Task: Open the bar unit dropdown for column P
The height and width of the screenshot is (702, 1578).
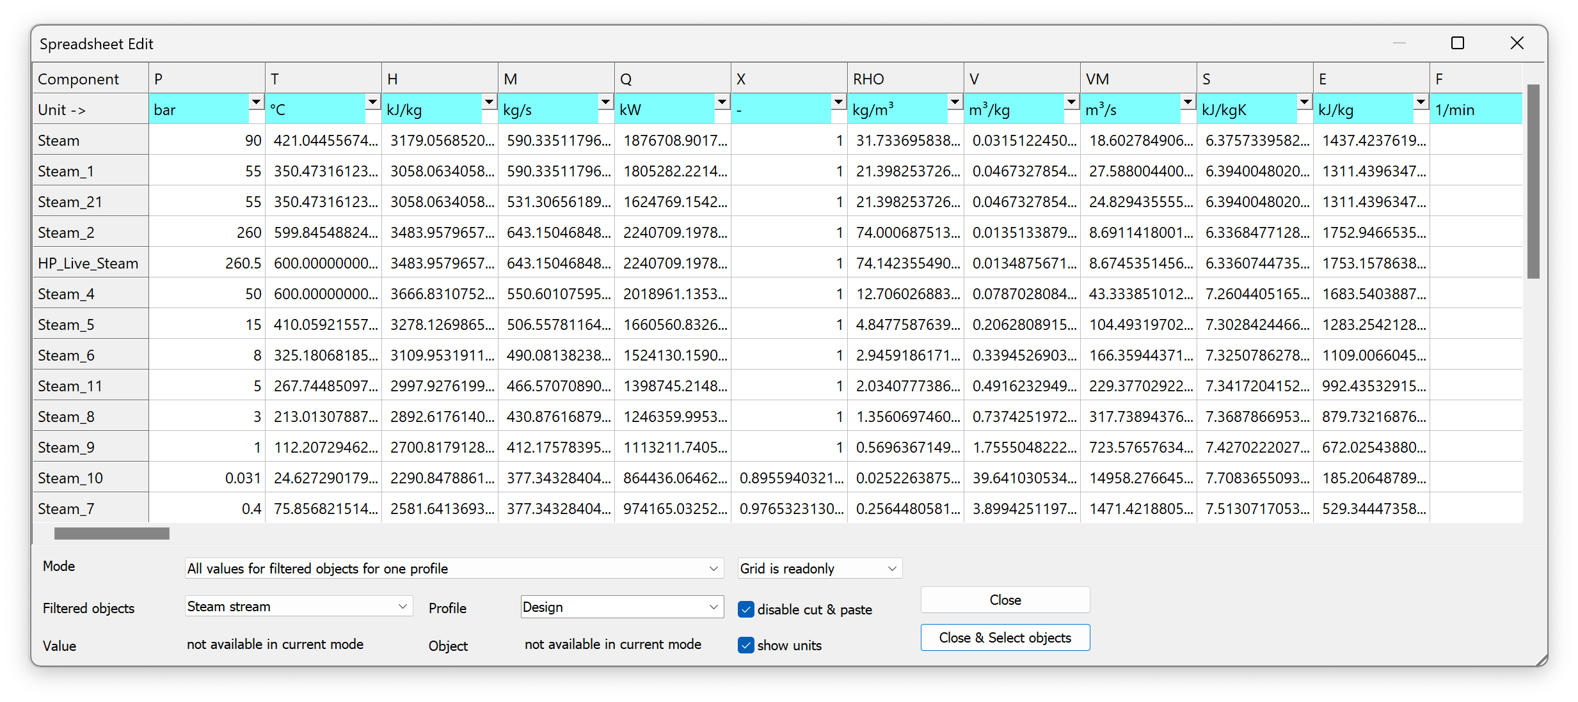Action: 256,102
